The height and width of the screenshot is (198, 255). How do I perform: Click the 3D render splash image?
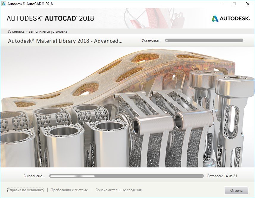(x=127, y=107)
